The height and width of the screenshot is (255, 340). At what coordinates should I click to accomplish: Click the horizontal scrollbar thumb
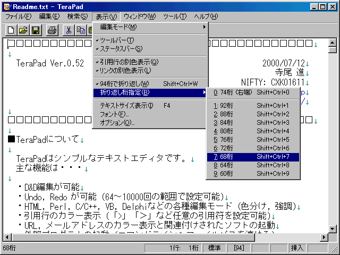click(x=133, y=237)
